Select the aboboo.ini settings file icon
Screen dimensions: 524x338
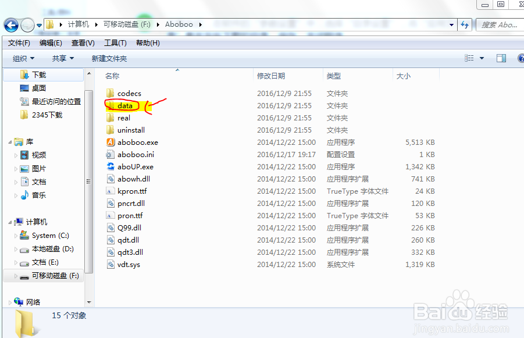tap(110, 154)
